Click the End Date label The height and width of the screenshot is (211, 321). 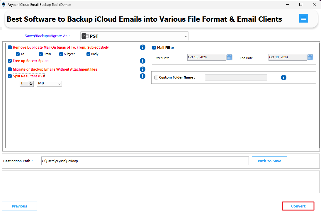pyautogui.click(x=246, y=58)
